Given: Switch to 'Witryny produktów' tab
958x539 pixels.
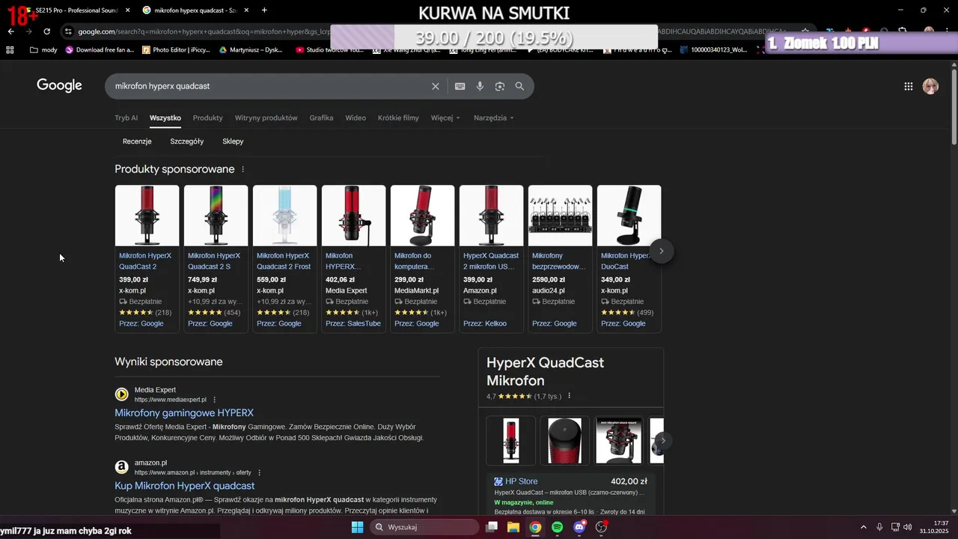Looking at the screenshot, I should click(266, 118).
